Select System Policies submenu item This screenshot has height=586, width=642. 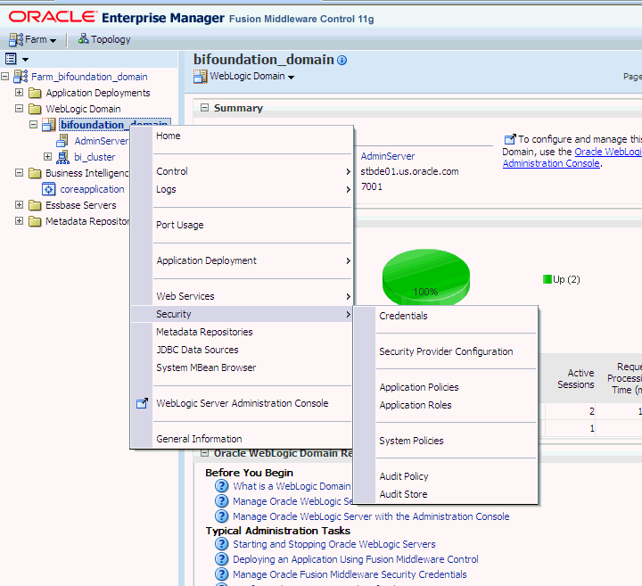(446, 441)
